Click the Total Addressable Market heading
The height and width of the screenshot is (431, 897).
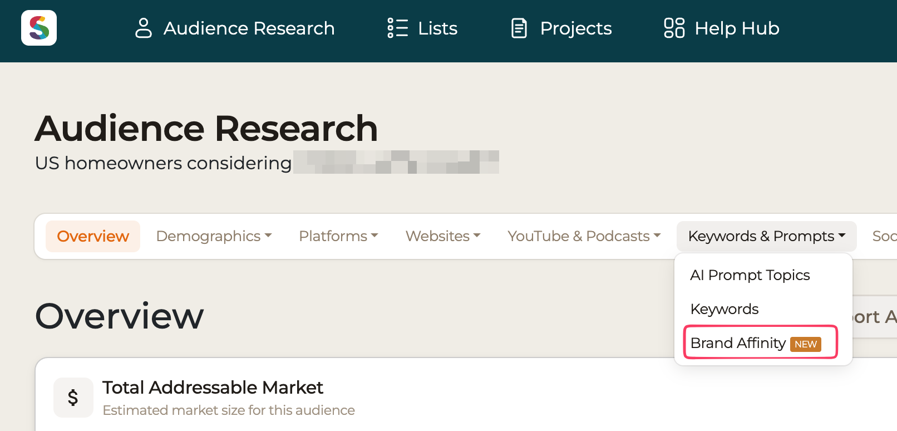[213, 388]
